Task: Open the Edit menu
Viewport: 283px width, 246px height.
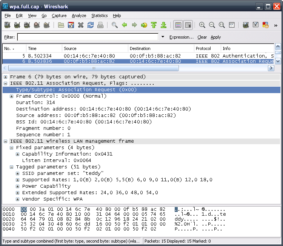Action: [19, 16]
